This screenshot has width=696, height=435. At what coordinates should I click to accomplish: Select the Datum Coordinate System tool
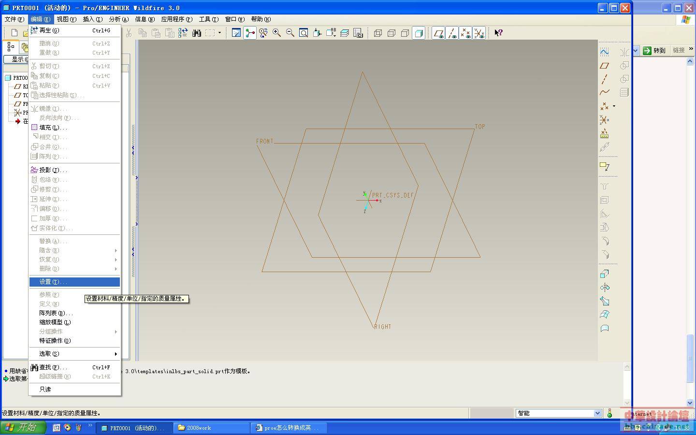click(x=605, y=119)
